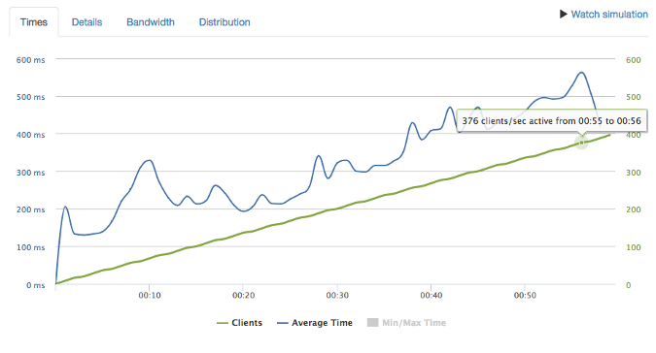
Task: Click the green Clients legend line swatch
Action: point(223,323)
